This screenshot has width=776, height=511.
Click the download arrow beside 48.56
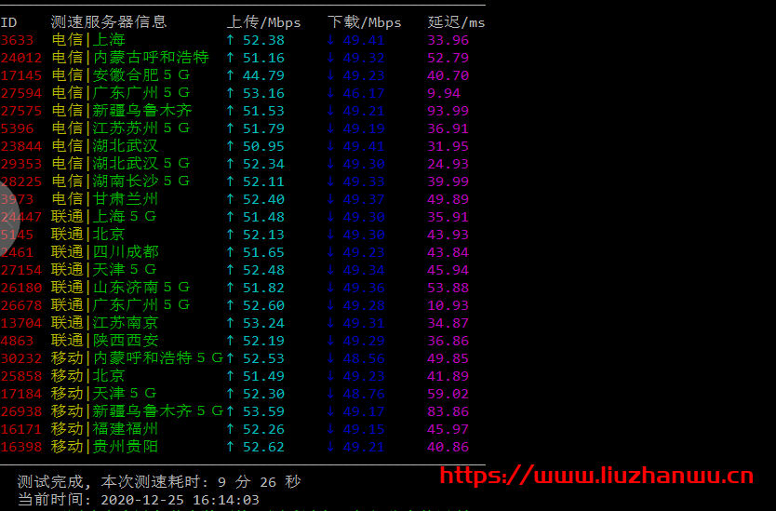tap(330, 358)
